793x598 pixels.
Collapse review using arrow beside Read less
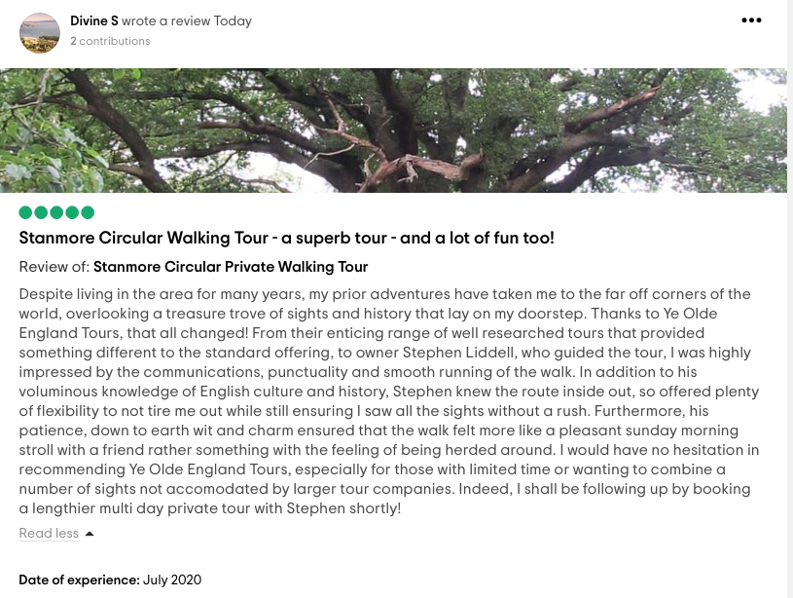[90, 534]
